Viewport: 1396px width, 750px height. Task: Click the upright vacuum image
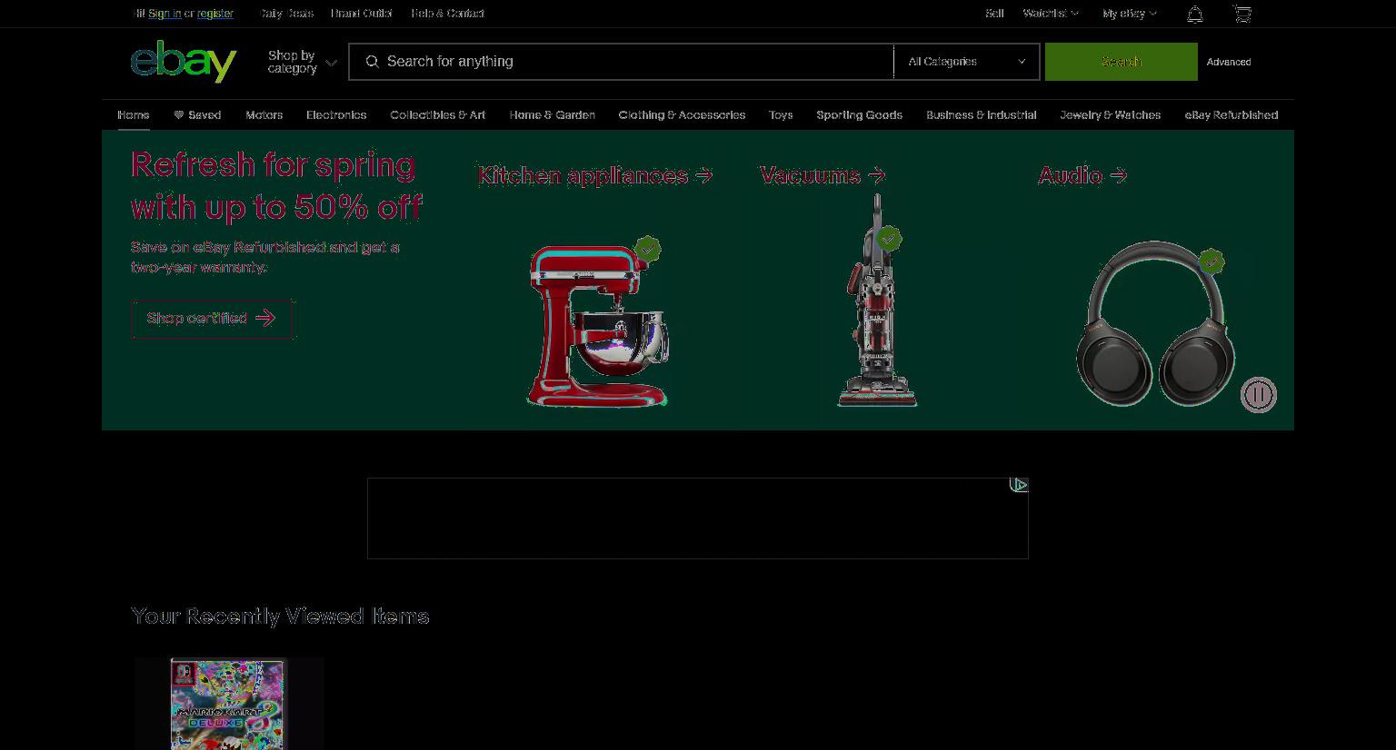pyautogui.click(x=877, y=300)
